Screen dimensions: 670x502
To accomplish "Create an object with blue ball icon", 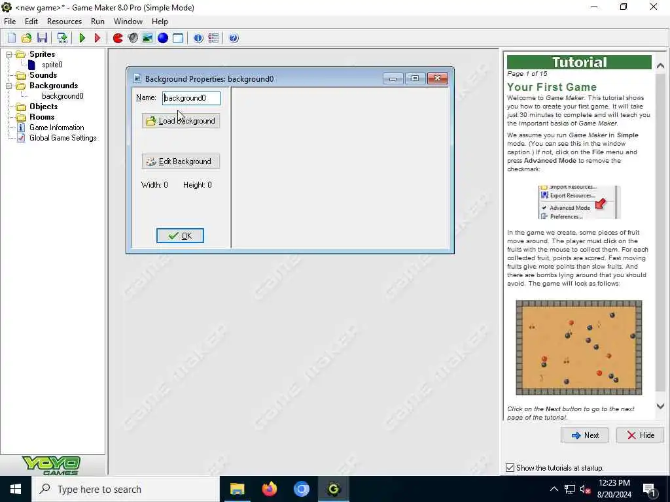I will [163, 38].
